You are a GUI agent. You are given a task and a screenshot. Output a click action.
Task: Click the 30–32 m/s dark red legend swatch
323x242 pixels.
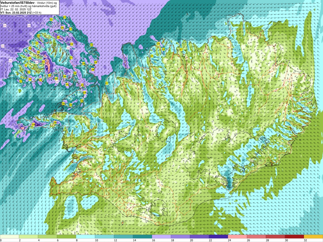click(294, 237)
